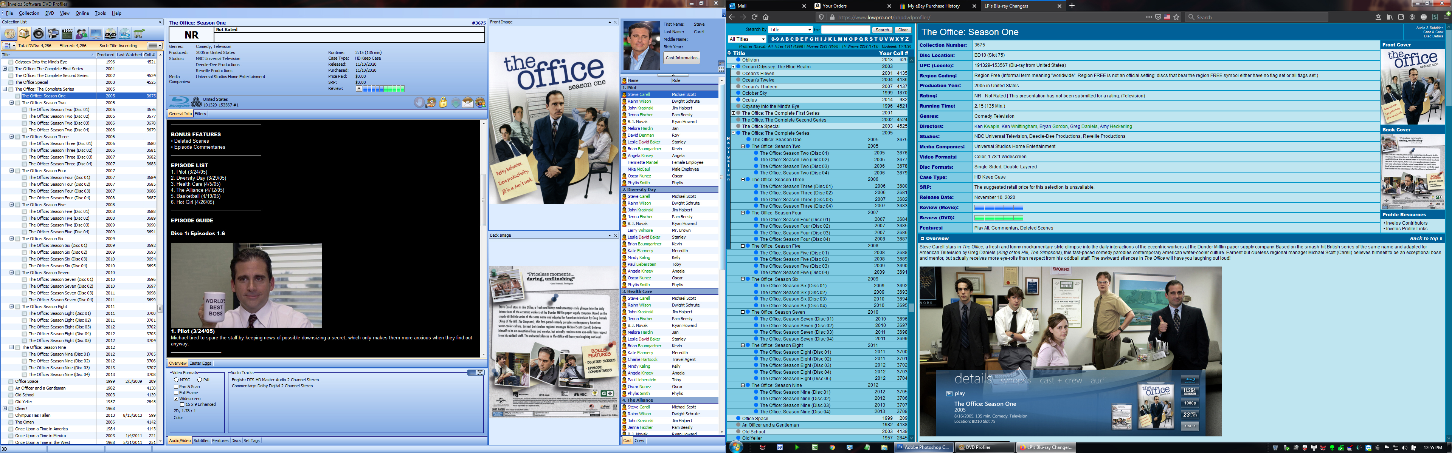Filter by the Blu-ray disc collection icon
The height and width of the screenshot is (453, 1452).
[125, 34]
